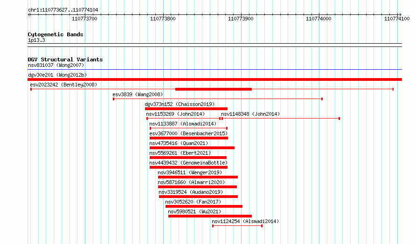The image size is (415, 244).
Task: Open nsv1148348 (John2014) variant label
Action: tap(250, 114)
